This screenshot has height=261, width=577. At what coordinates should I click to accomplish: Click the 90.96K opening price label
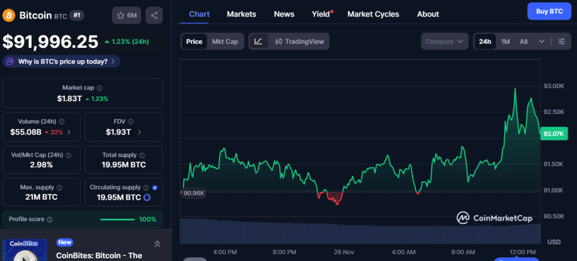point(194,193)
